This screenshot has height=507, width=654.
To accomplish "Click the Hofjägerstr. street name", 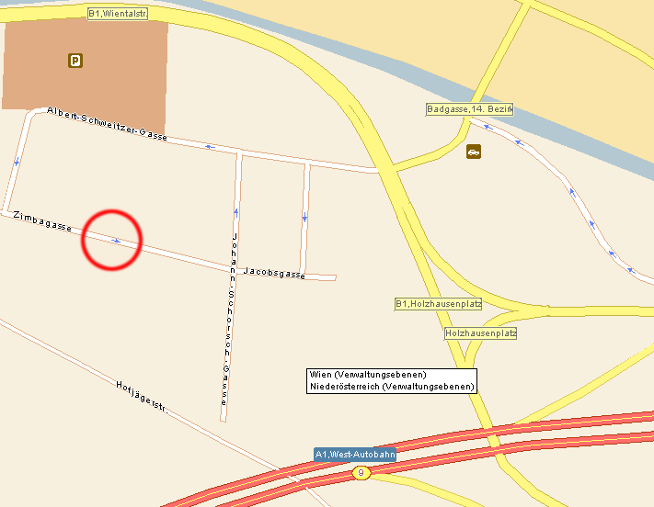I will (143, 397).
